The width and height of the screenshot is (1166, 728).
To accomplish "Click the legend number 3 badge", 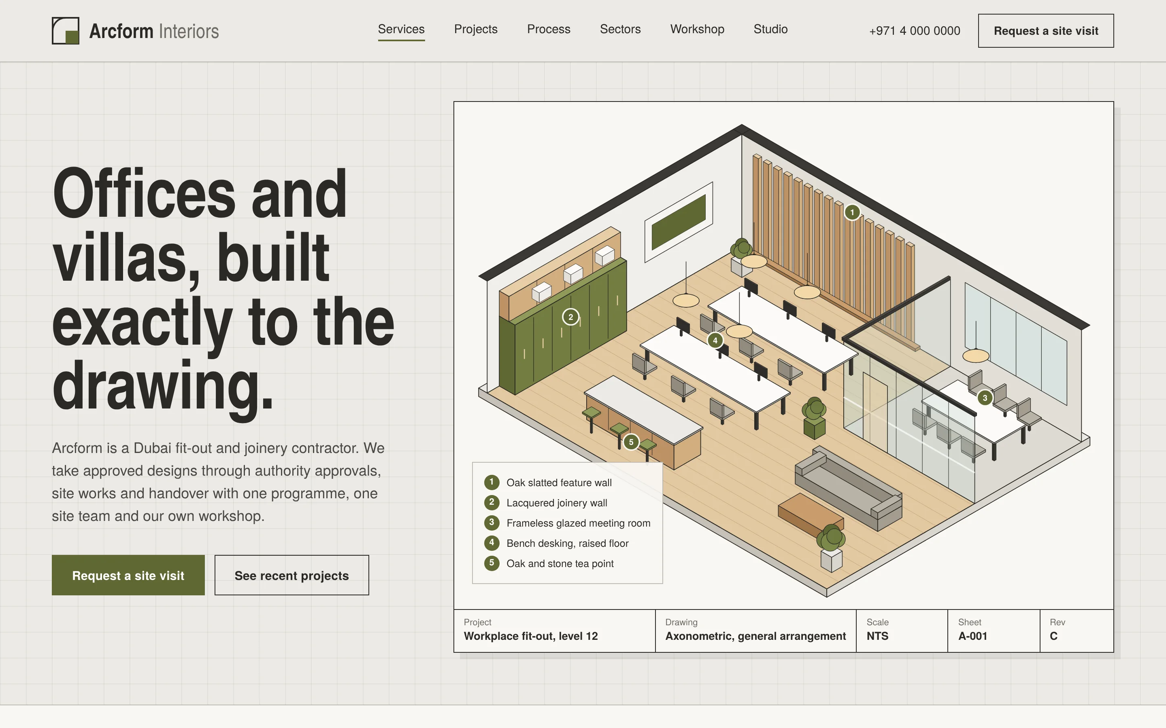I will 492,523.
